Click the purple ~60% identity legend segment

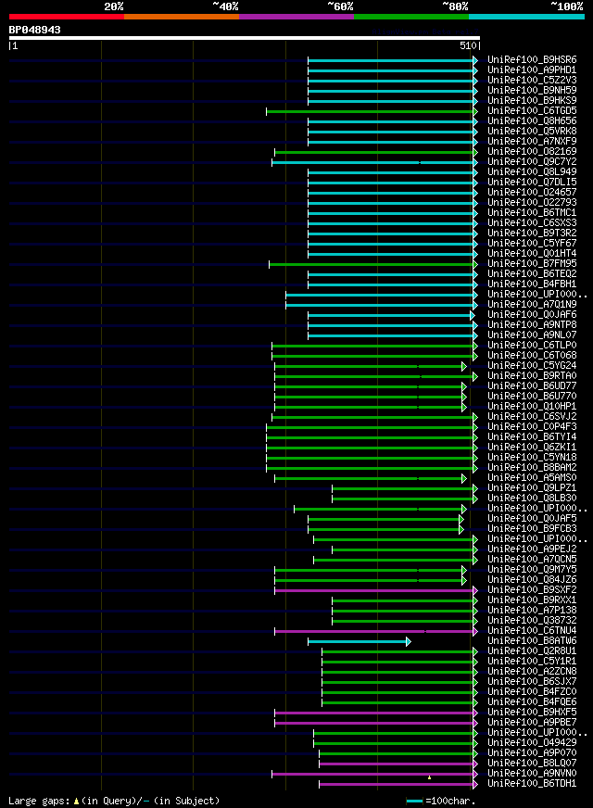tap(296, 17)
